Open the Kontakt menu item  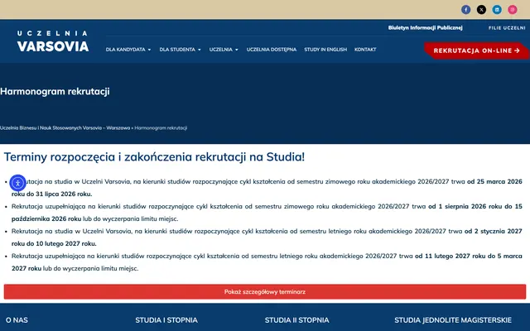365,50
